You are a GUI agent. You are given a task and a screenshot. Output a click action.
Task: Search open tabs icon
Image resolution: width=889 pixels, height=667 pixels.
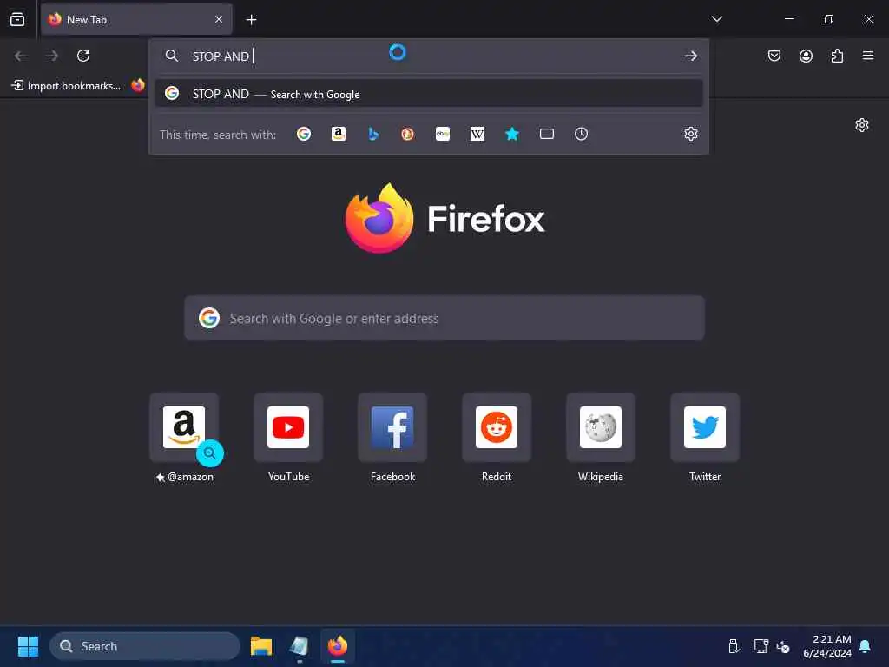pyautogui.click(x=547, y=134)
